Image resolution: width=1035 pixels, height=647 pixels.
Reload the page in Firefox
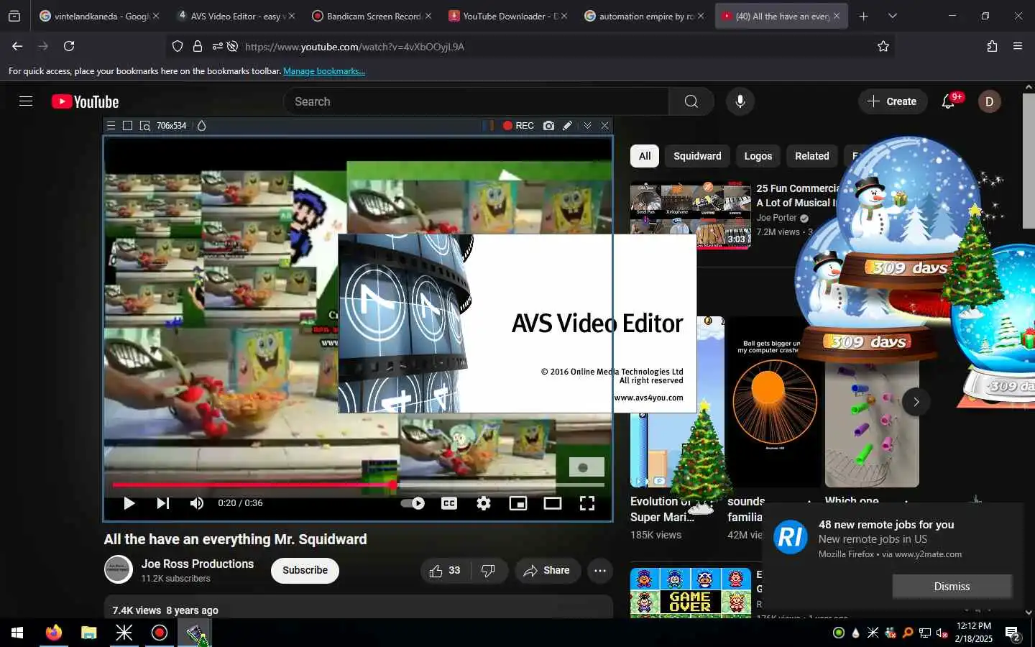point(69,46)
